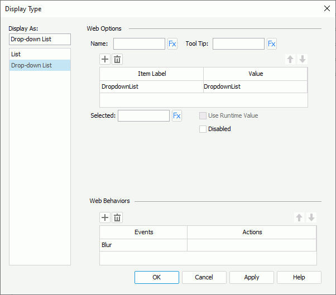Move Web Behaviors row down
The height and width of the screenshot is (295, 336).
pyautogui.click(x=311, y=217)
